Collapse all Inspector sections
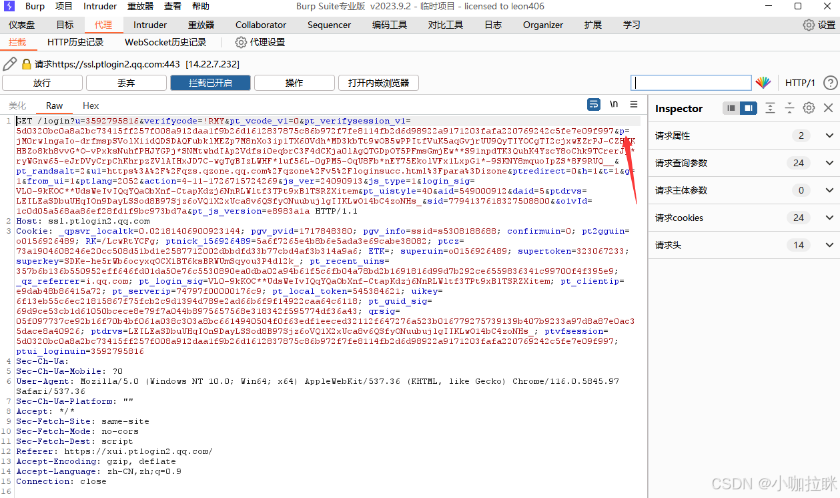This screenshot has height=498, width=840. pos(789,108)
